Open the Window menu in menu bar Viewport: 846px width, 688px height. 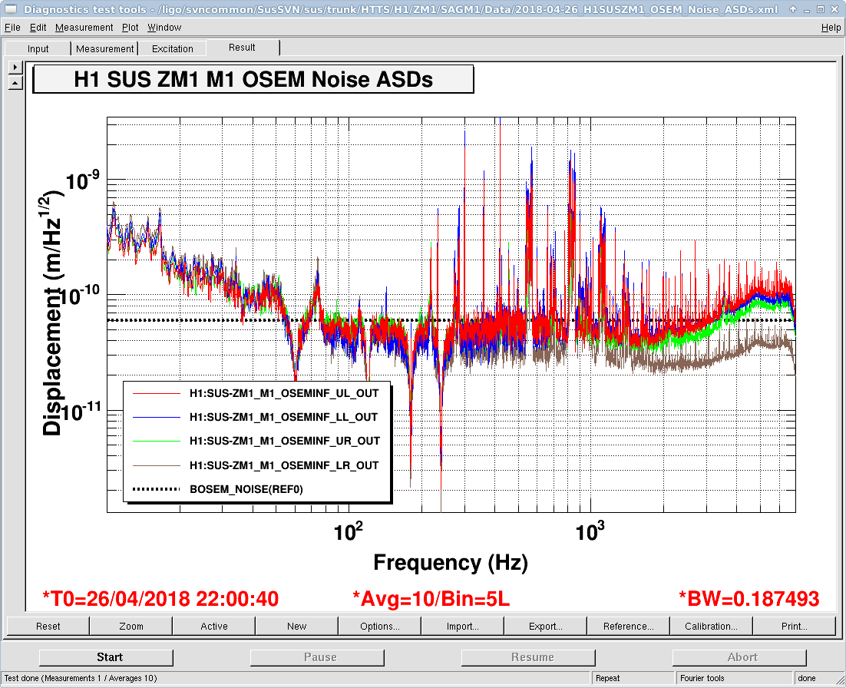pos(164,28)
